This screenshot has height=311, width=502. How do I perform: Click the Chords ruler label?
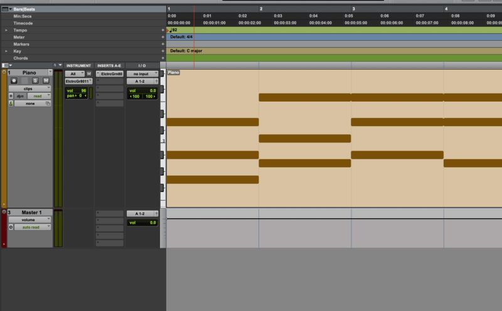(21, 58)
